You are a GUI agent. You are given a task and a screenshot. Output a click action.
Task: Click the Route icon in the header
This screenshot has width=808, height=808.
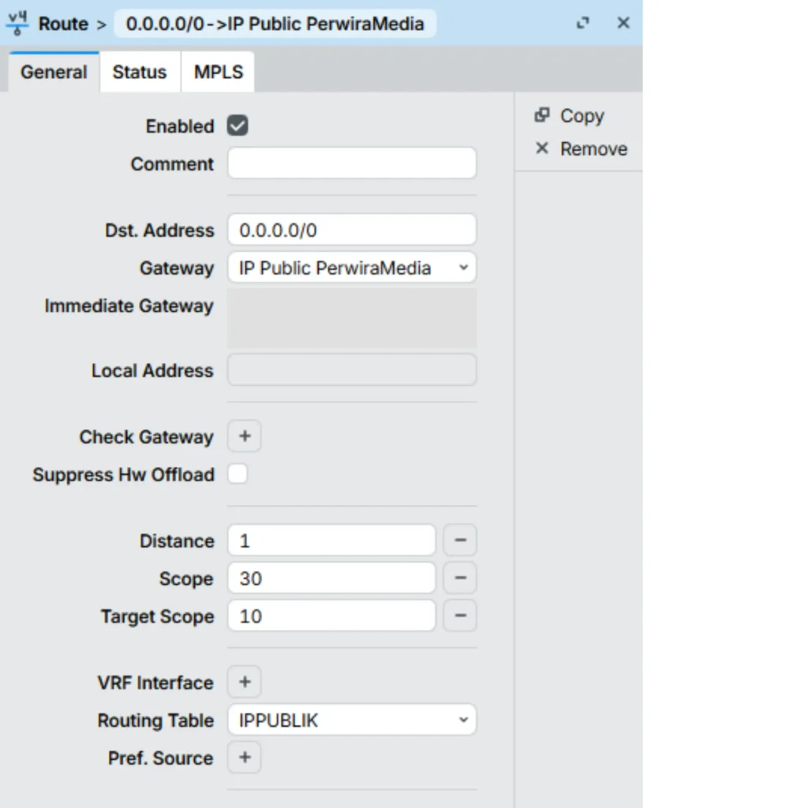click(x=17, y=24)
